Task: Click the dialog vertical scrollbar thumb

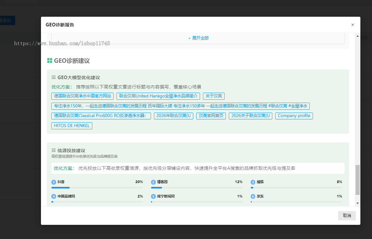Action: (x=357, y=180)
